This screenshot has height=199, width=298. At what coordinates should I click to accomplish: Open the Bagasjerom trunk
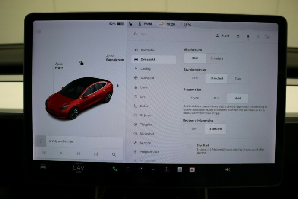click(x=115, y=58)
